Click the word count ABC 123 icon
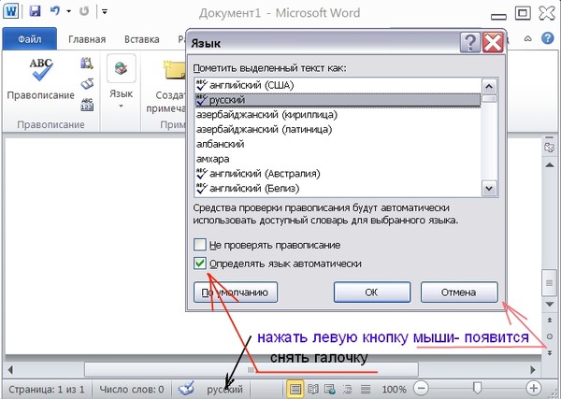Viewport: 561px width, 399px height. 87,103
